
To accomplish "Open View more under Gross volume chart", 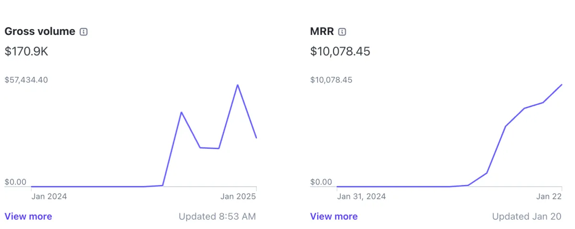I will [x=28, y=217].
